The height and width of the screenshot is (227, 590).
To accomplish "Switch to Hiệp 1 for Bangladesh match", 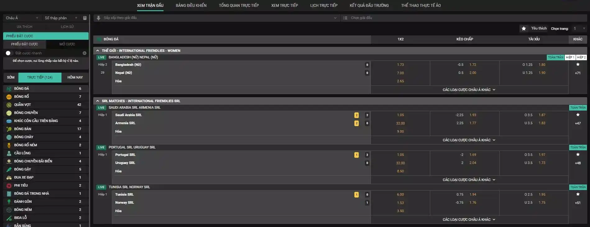I will point(570,57).
